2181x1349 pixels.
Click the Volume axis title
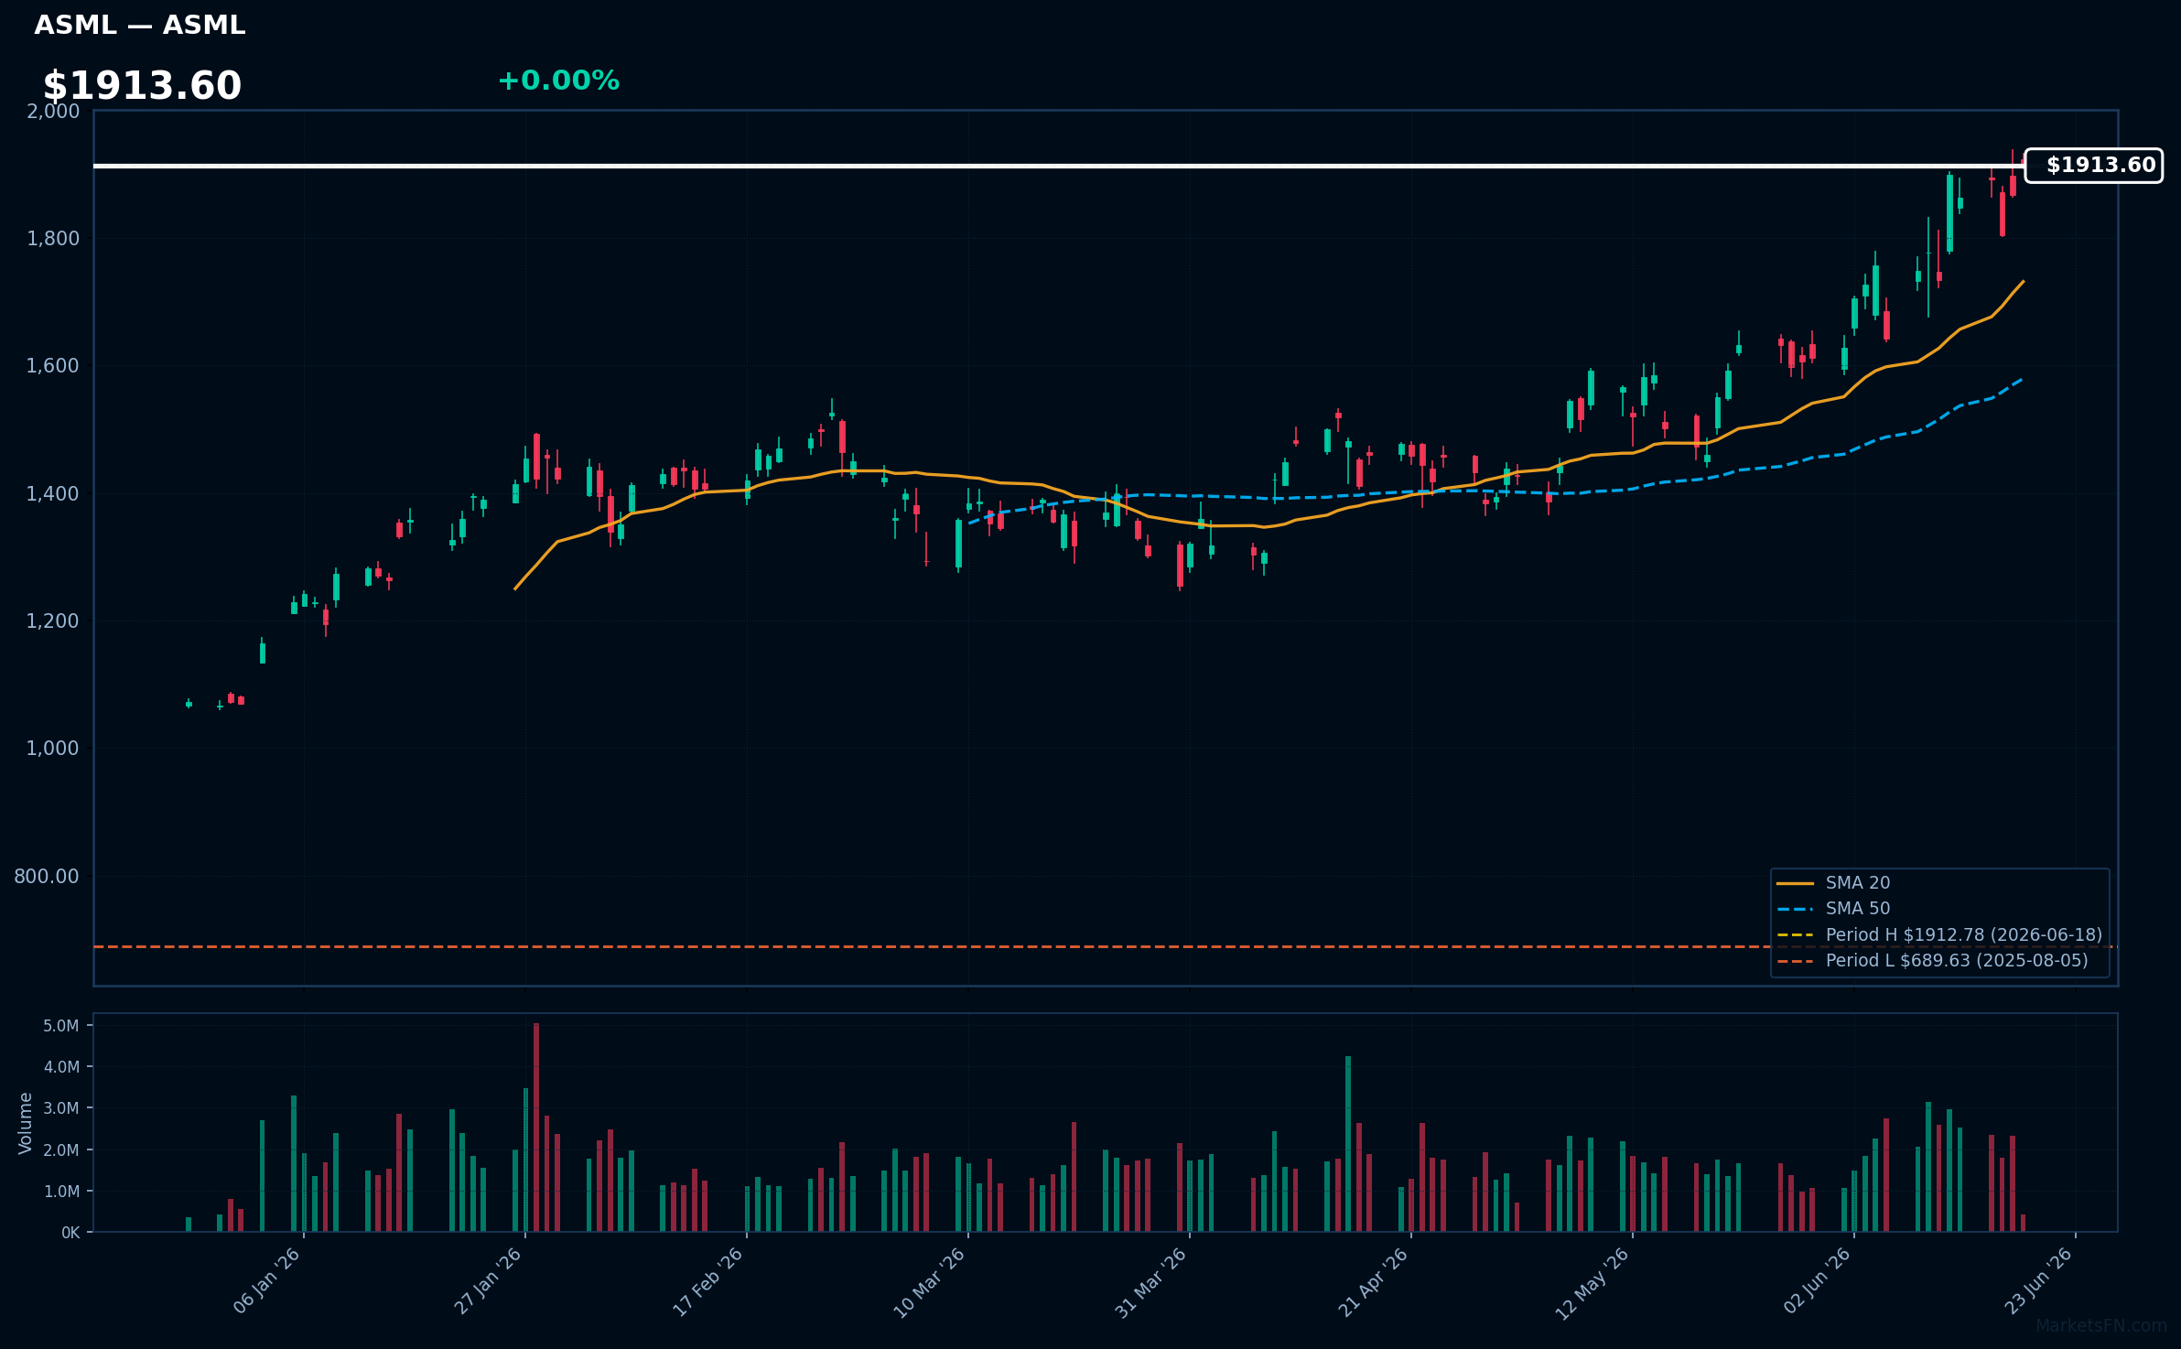pos(26,1123)
